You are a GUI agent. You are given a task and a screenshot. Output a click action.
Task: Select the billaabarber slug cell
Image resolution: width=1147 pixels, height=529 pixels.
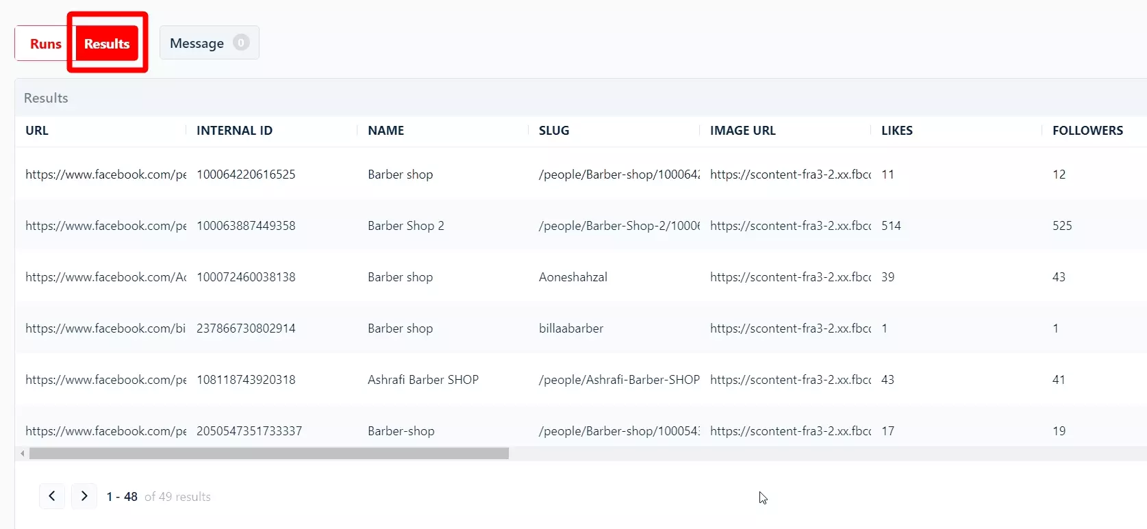(x=570, y=328)
